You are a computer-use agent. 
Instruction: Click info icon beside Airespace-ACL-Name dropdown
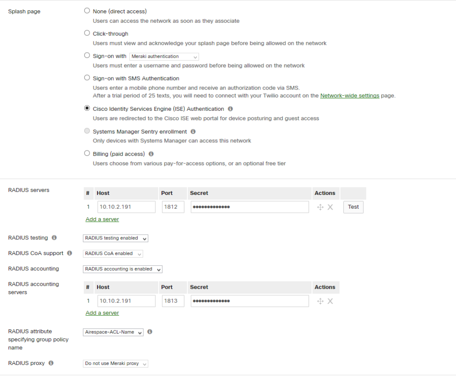[x=150, y=332]
